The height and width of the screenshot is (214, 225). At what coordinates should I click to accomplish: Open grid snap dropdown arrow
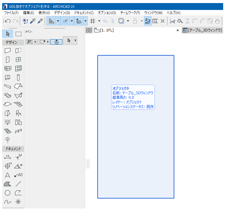[x=99, y=21]
